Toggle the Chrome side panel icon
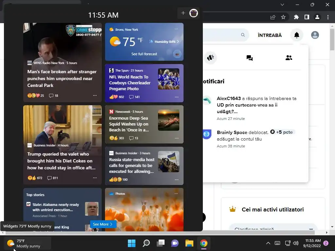The height and width of the screenshot is (251, 335). pyautogui.click(x=307, y=17)
